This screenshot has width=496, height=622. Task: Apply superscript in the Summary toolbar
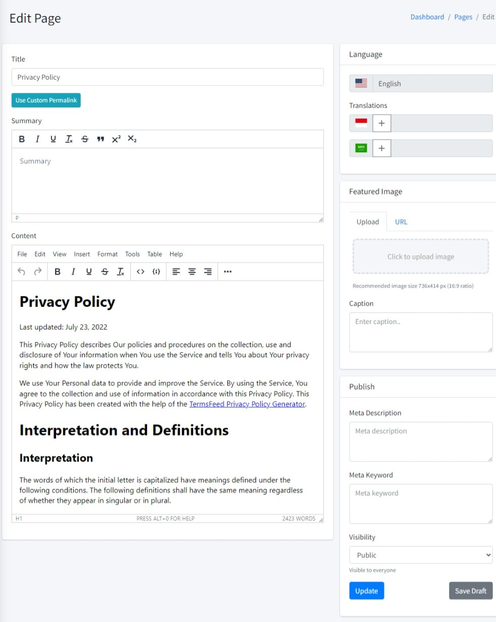tap(116, 139)
